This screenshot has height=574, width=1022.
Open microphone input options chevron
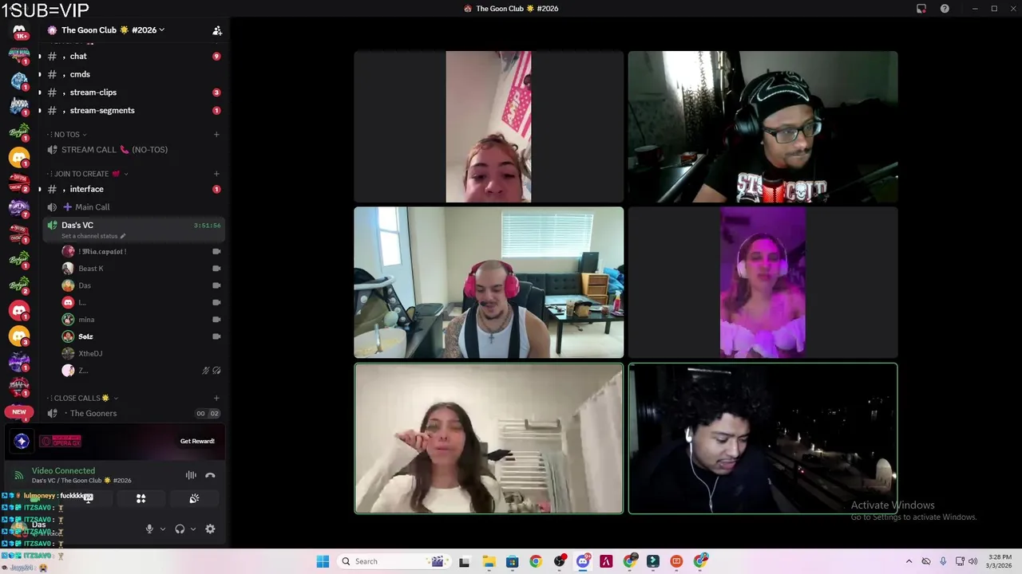tap(163, 529)
